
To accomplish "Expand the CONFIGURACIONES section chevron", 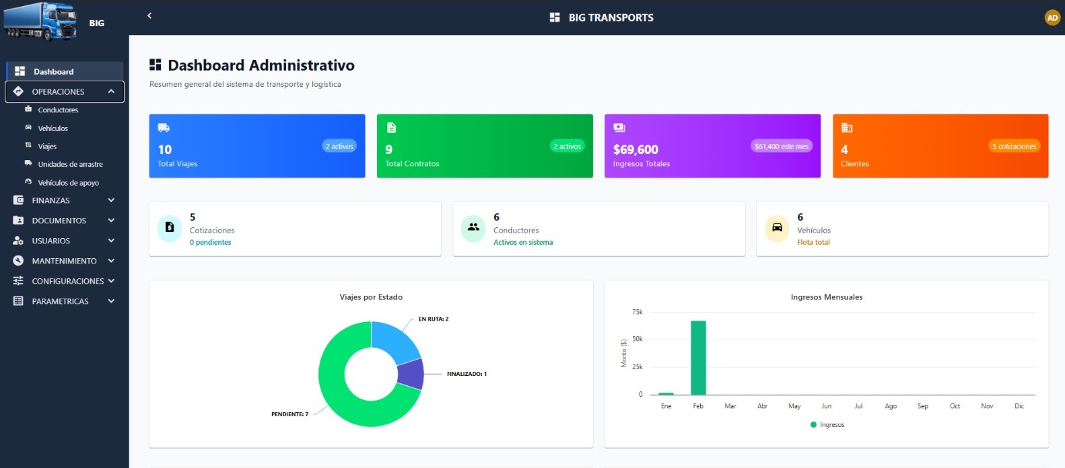I will (x=111, y=281).
